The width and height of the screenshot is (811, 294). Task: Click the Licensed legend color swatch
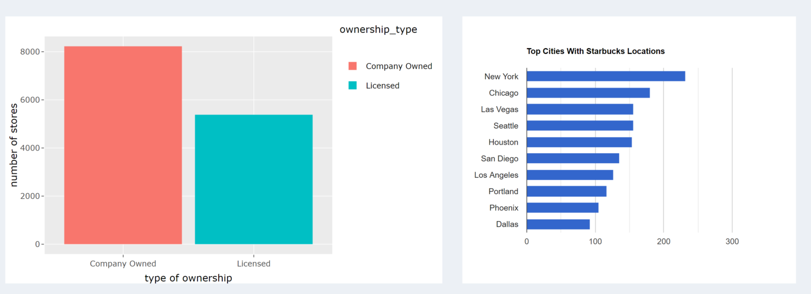[x=353, y=86]
